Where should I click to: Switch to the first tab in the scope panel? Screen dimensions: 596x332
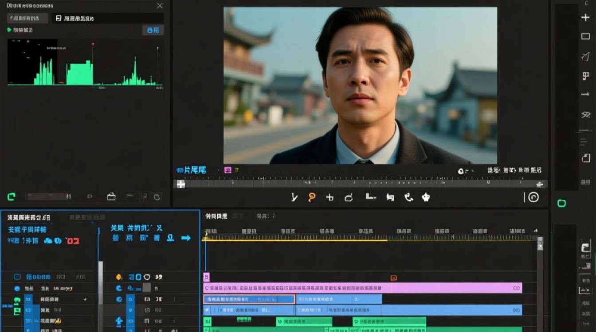[x=28, y=18]
